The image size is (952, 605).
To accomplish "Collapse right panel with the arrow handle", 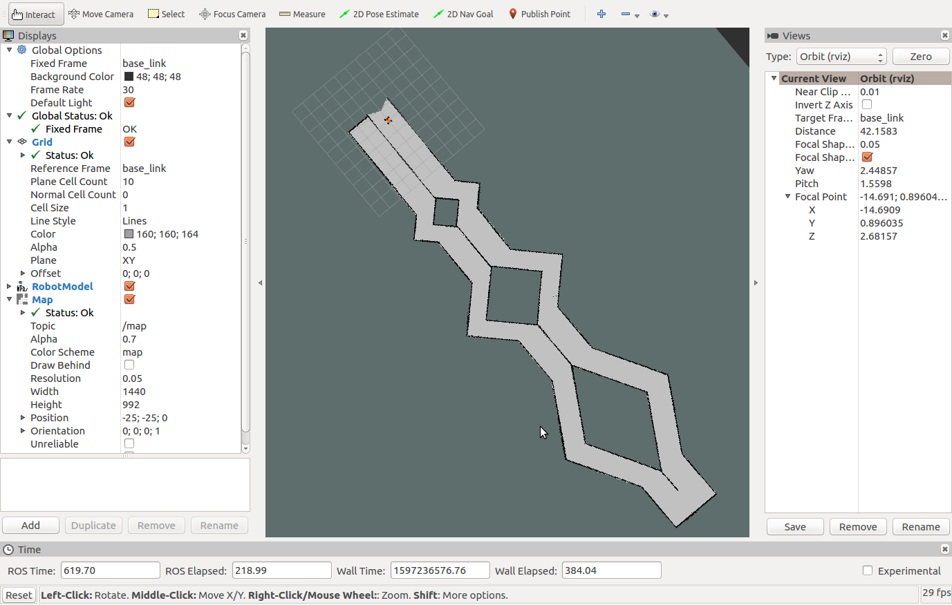I will pyautogui.click(x=756, y=282).
